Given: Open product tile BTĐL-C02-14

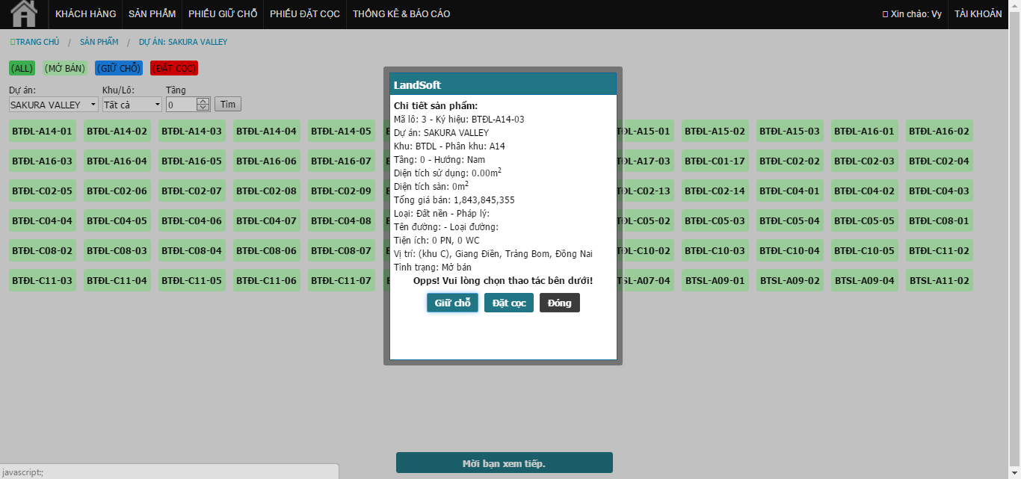Looking at the screenshot, I should click(x=715, y=191).
